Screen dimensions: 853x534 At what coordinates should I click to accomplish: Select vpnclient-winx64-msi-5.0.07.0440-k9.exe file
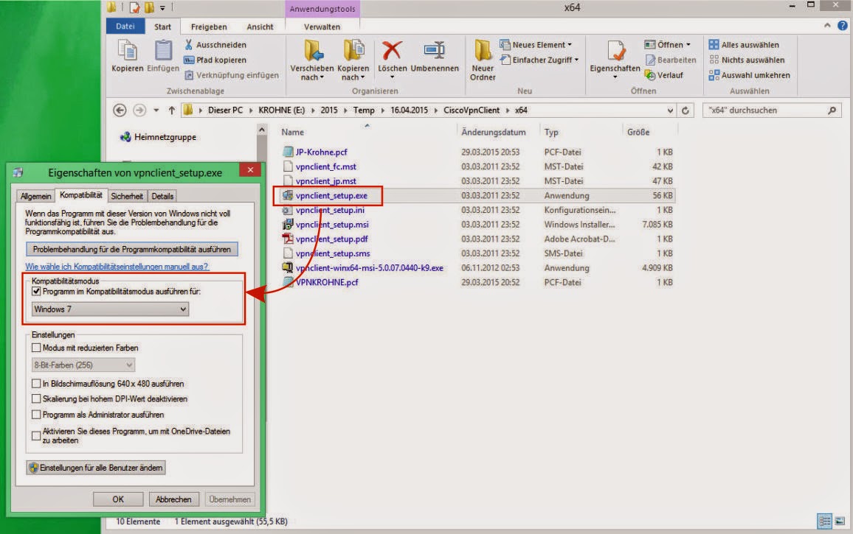pos(363,268)
